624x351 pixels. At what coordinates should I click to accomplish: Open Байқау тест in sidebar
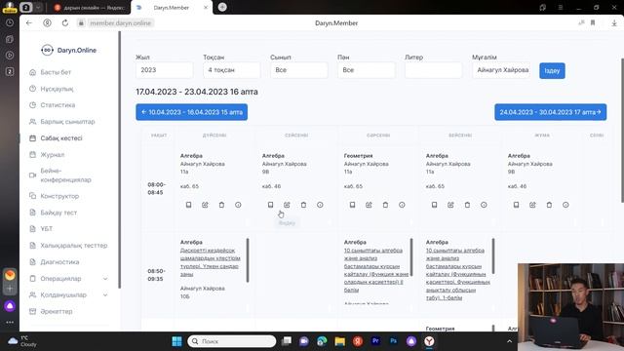(58, 213)
